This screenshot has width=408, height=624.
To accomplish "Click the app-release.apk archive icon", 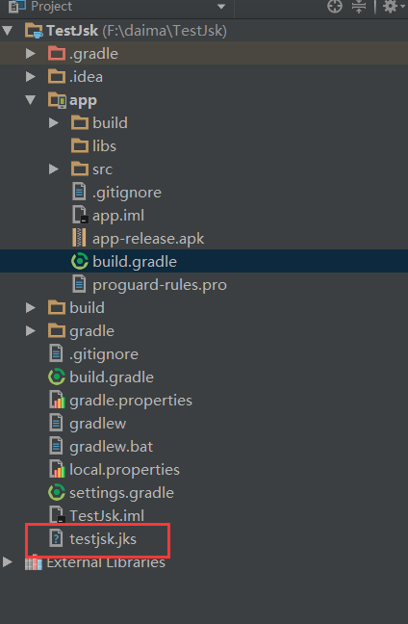I will [x=79, y=238].
